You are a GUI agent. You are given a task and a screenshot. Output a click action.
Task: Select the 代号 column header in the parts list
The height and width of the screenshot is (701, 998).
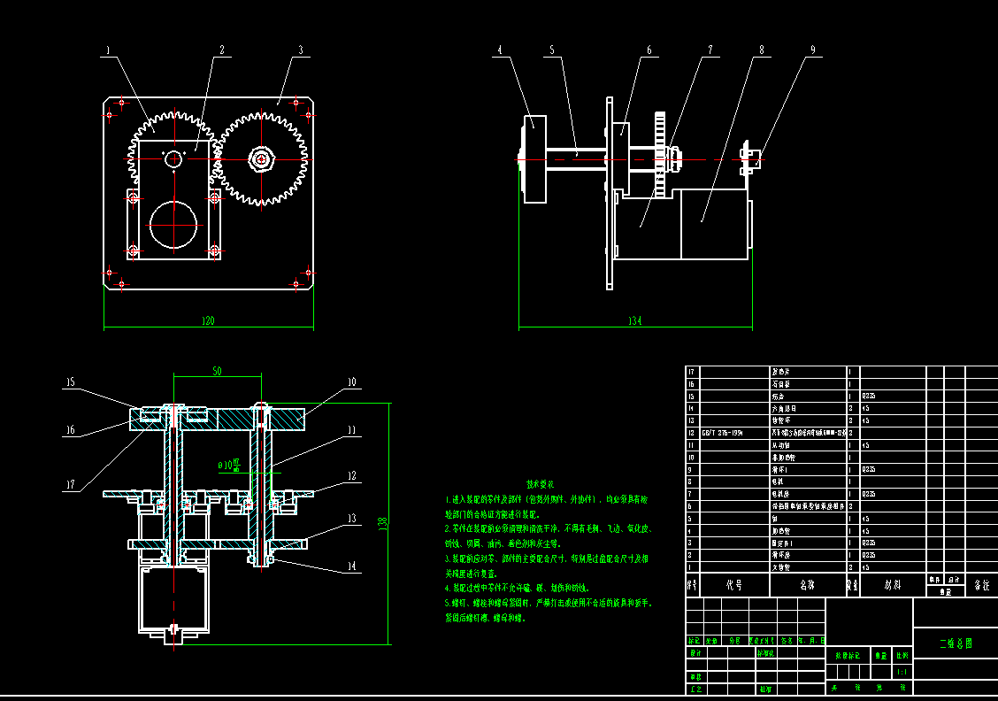click(733, 584)
